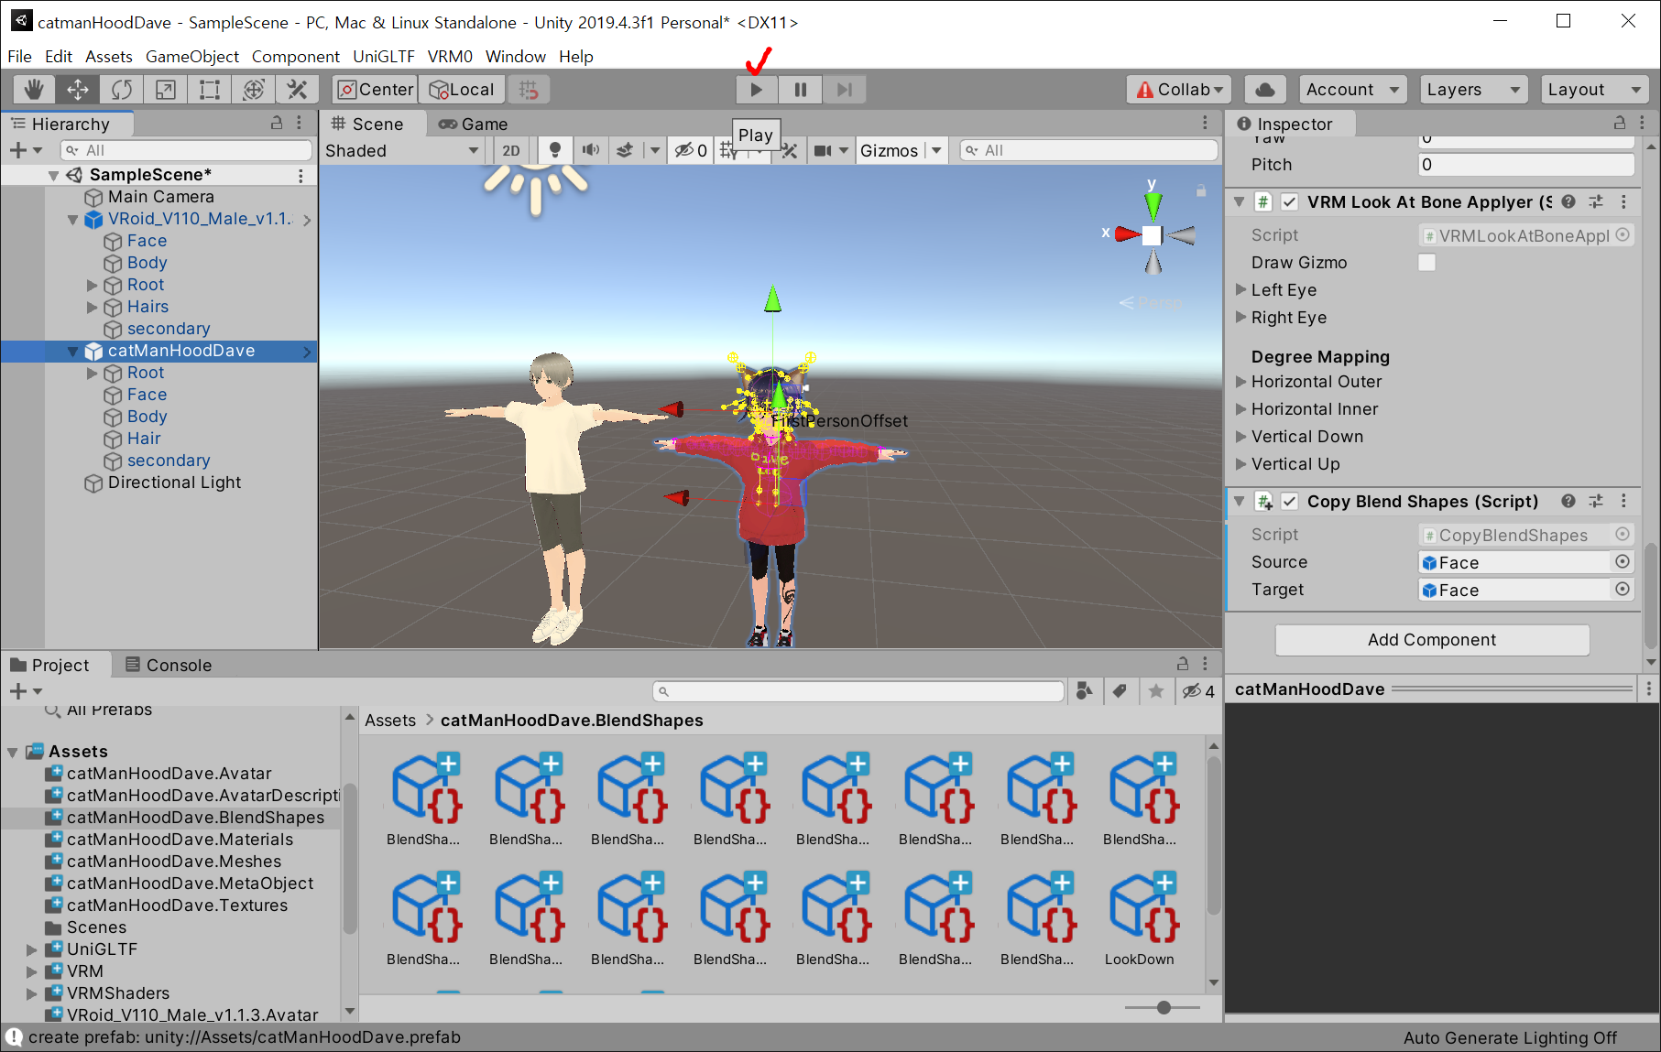Screen dimensions: 1661x1052
Task: Switch to the Console tab
Action: [169, 665]
